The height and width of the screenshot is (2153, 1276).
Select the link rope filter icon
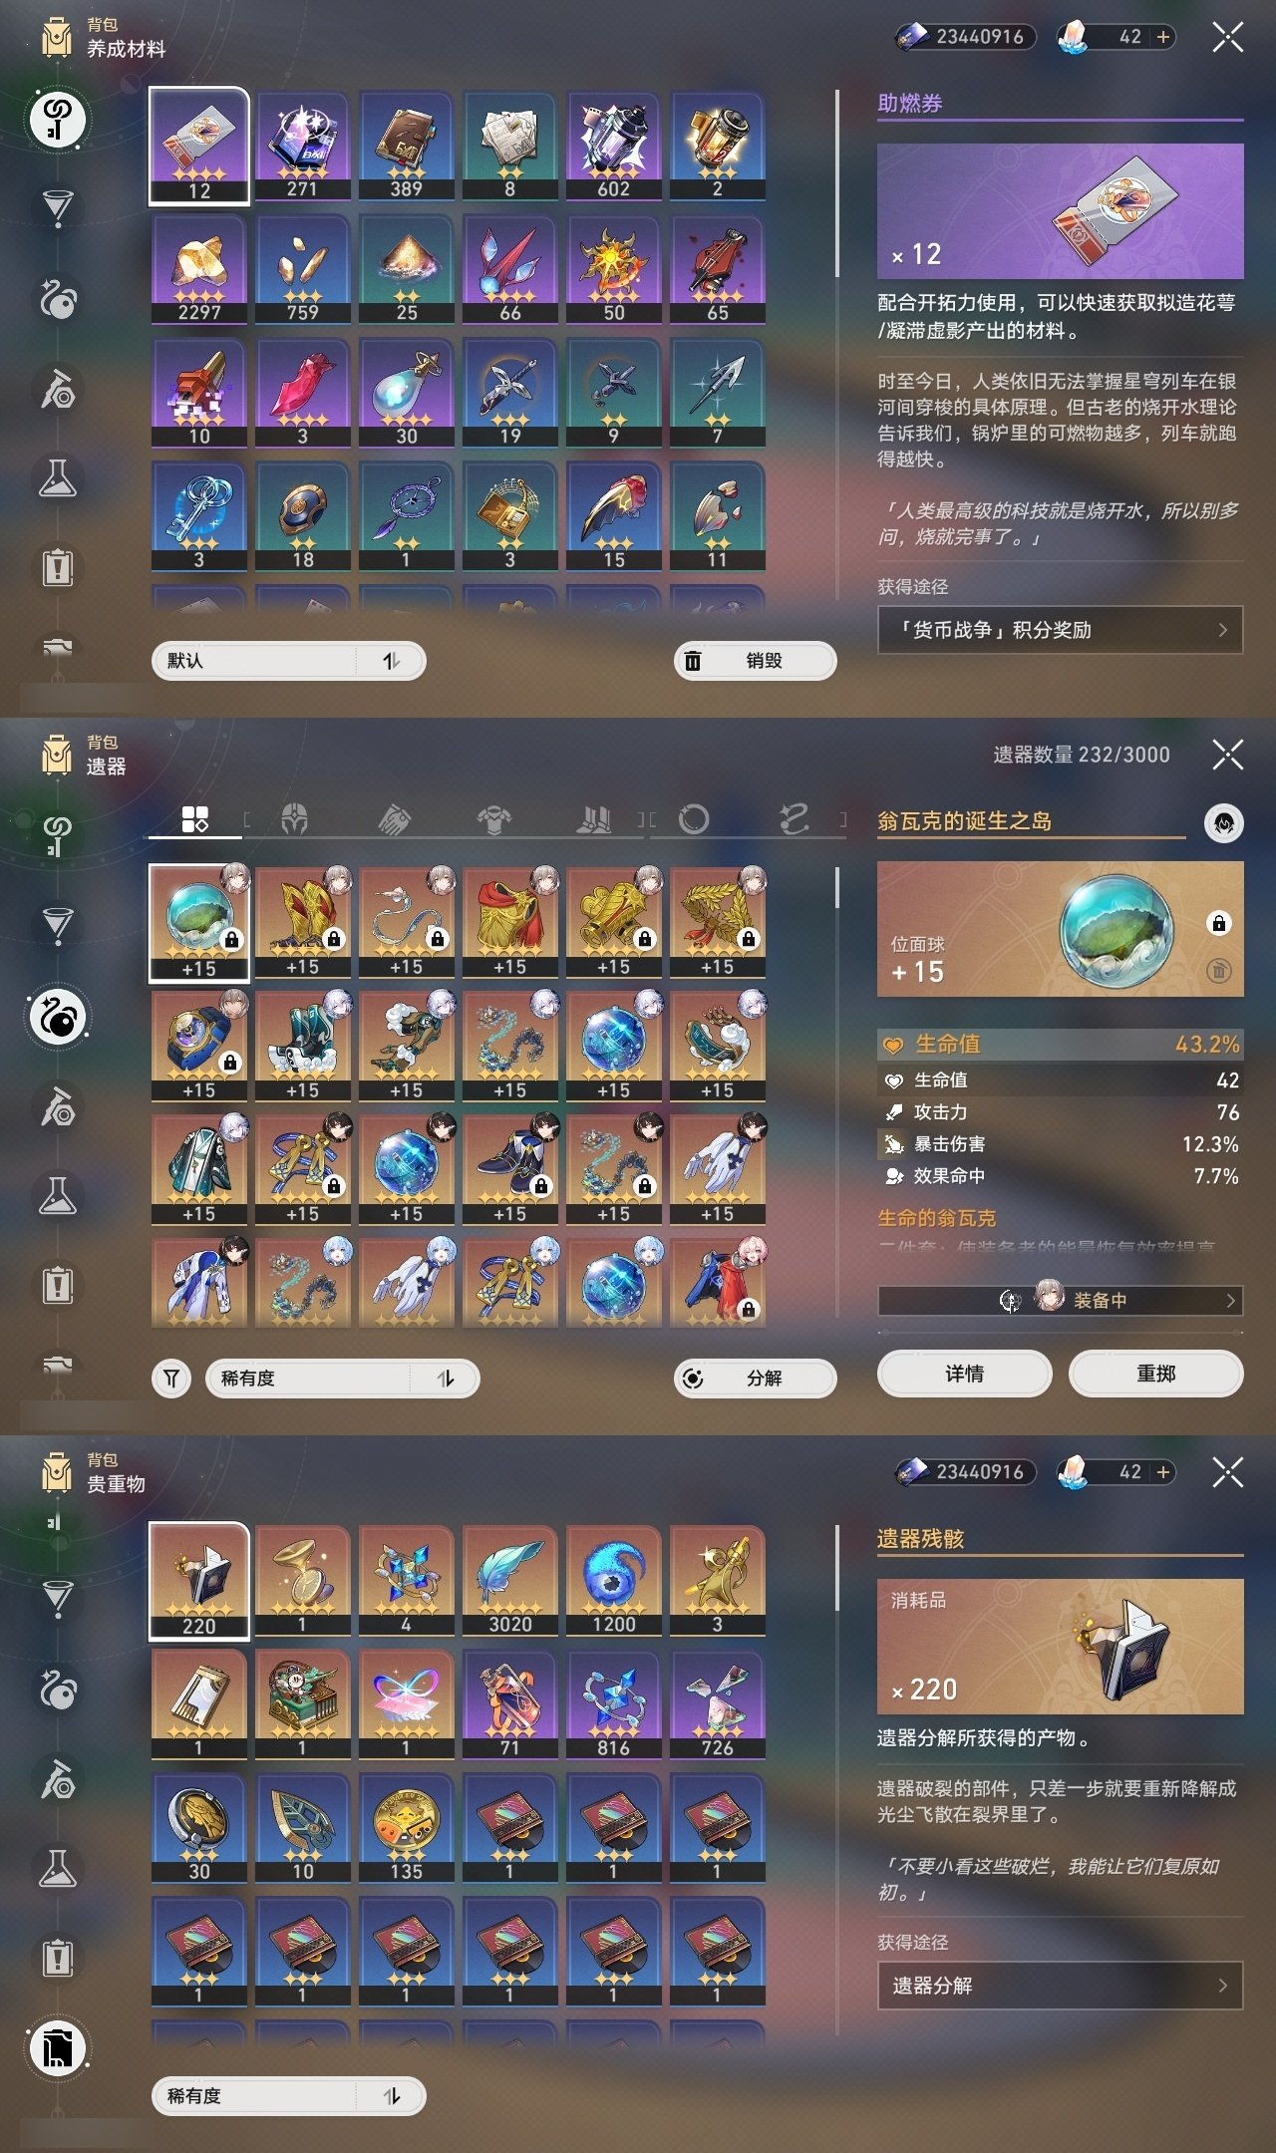tap(794, 819)
